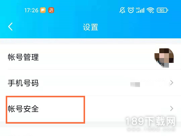Viewport: 181px width, 136px height.
Task: Tap the back arrow in header
Action: point(10,27)
